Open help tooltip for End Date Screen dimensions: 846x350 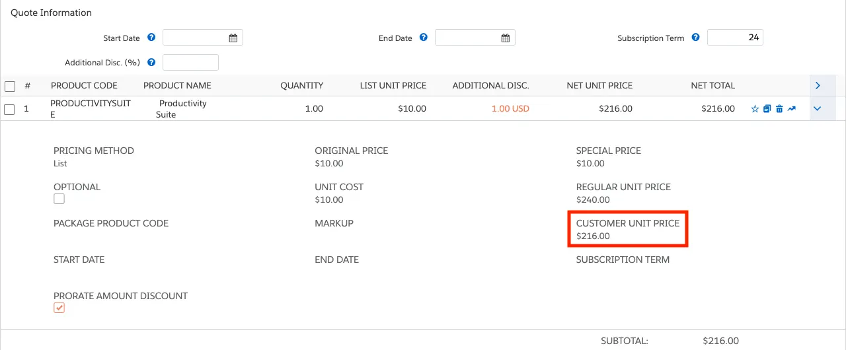[x=424, y=38]
